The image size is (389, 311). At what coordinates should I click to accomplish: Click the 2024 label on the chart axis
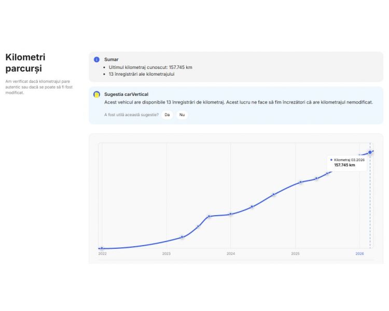231,253
